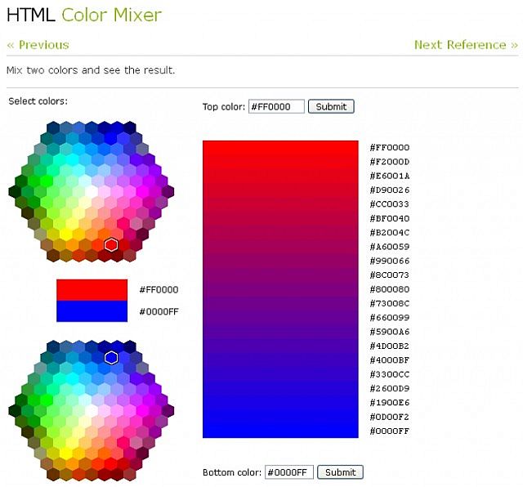Viewport: 523px width, 487px height.
Task: Choose rightmost dark purple hexagon in upper picker
Action: [168, 192]
